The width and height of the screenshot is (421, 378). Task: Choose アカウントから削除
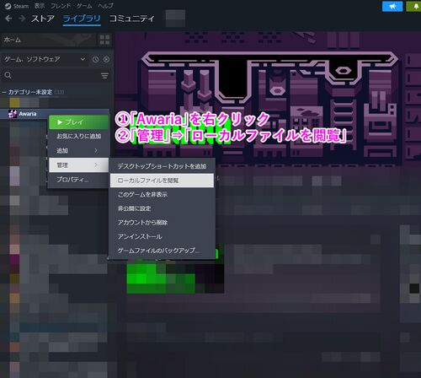pyautogui.click(x=162, y=223)
